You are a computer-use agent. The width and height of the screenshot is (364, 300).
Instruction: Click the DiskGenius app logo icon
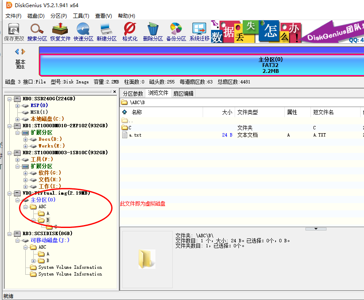[9, 5]
